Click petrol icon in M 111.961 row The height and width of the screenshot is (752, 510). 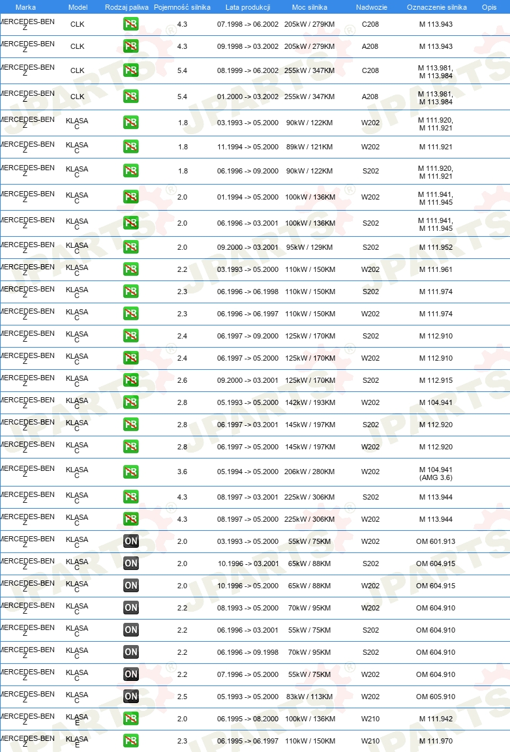[x=130, y=269]
